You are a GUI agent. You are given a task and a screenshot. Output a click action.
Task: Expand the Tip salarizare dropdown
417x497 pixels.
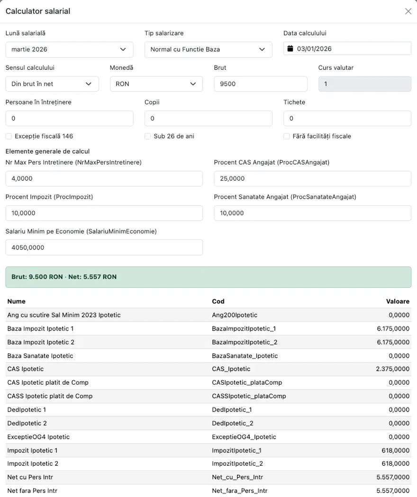pos(208,49)
